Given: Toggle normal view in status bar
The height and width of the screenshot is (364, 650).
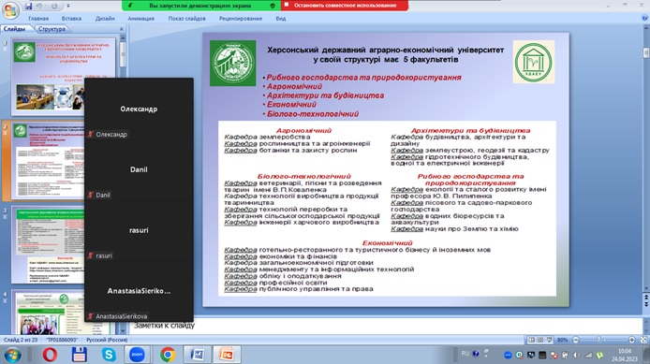Looking at the screenshot, I should [531, 340].
